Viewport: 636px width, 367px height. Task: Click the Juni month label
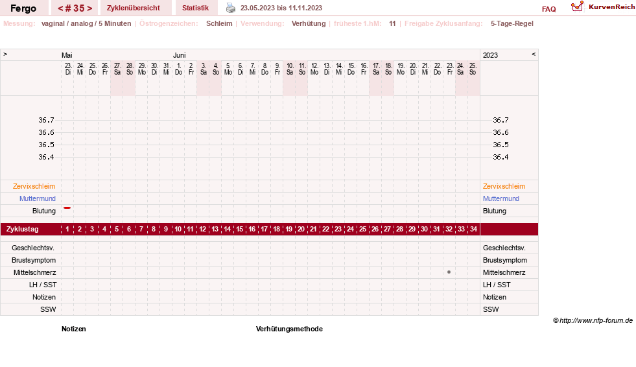(x=180, y=55)
